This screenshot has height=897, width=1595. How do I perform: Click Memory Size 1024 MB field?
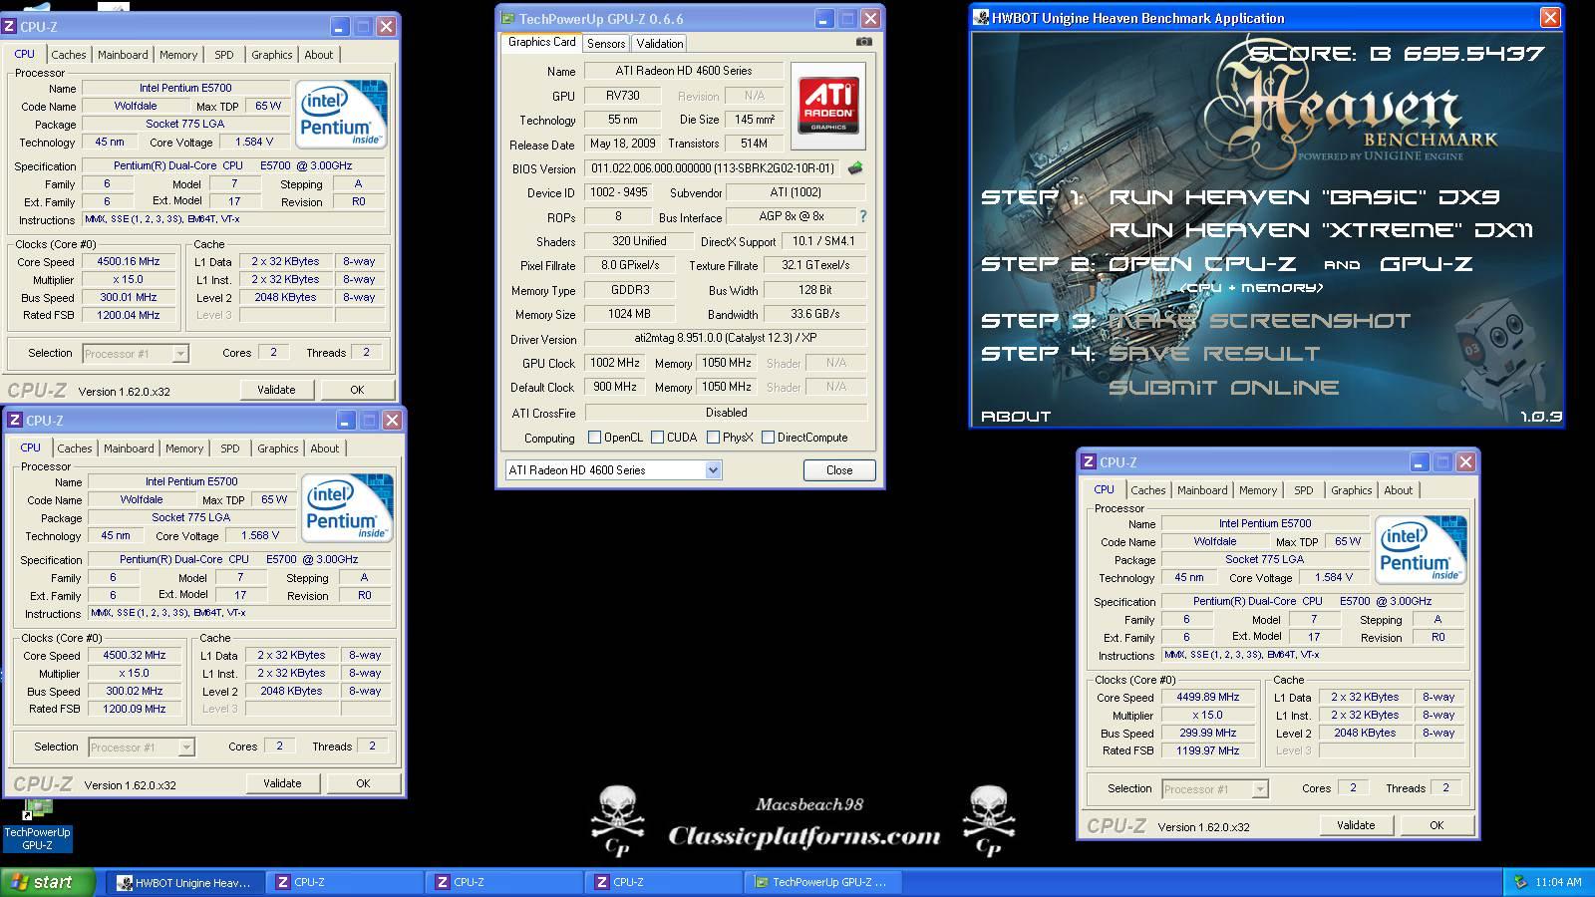(x=629, y=314)
